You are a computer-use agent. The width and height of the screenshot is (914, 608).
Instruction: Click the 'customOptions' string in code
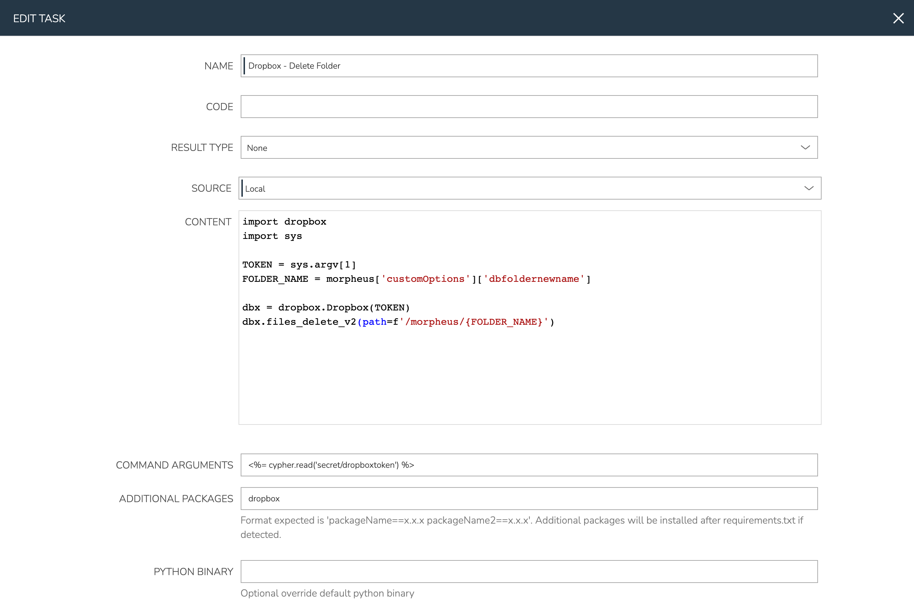click(x=425, y=279)
